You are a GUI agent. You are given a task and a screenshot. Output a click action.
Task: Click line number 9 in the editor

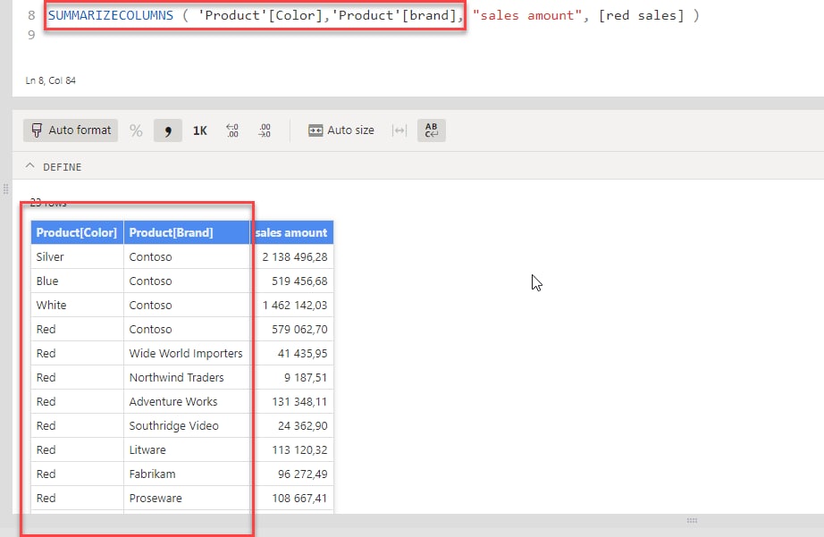[31, 35]
